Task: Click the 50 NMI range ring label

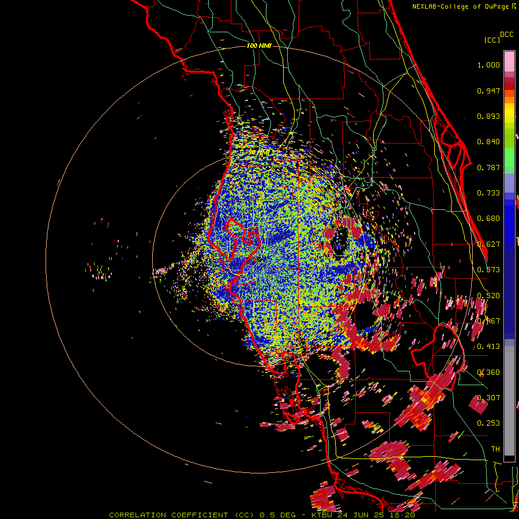Action: (259, 153)
